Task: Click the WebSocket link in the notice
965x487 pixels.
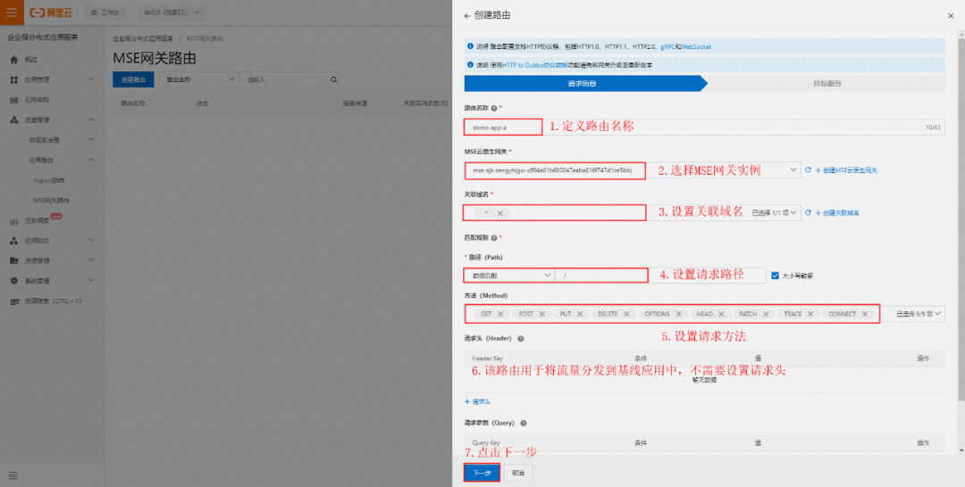Action: pyautogui.click(x=695, y=46)
